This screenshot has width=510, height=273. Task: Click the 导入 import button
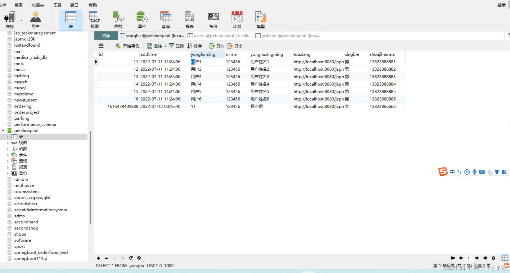(x=217, y=46)
